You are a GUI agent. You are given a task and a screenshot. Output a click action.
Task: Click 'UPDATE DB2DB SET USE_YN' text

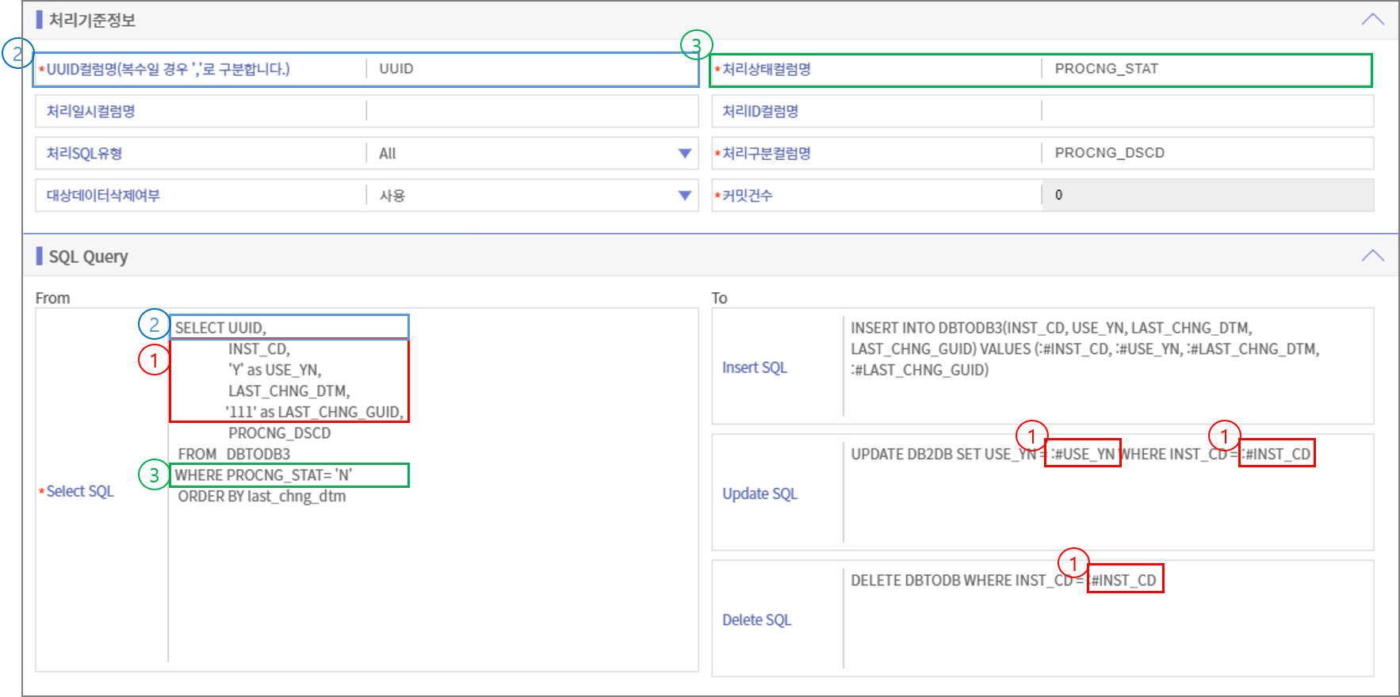click(x=943, y=455)
